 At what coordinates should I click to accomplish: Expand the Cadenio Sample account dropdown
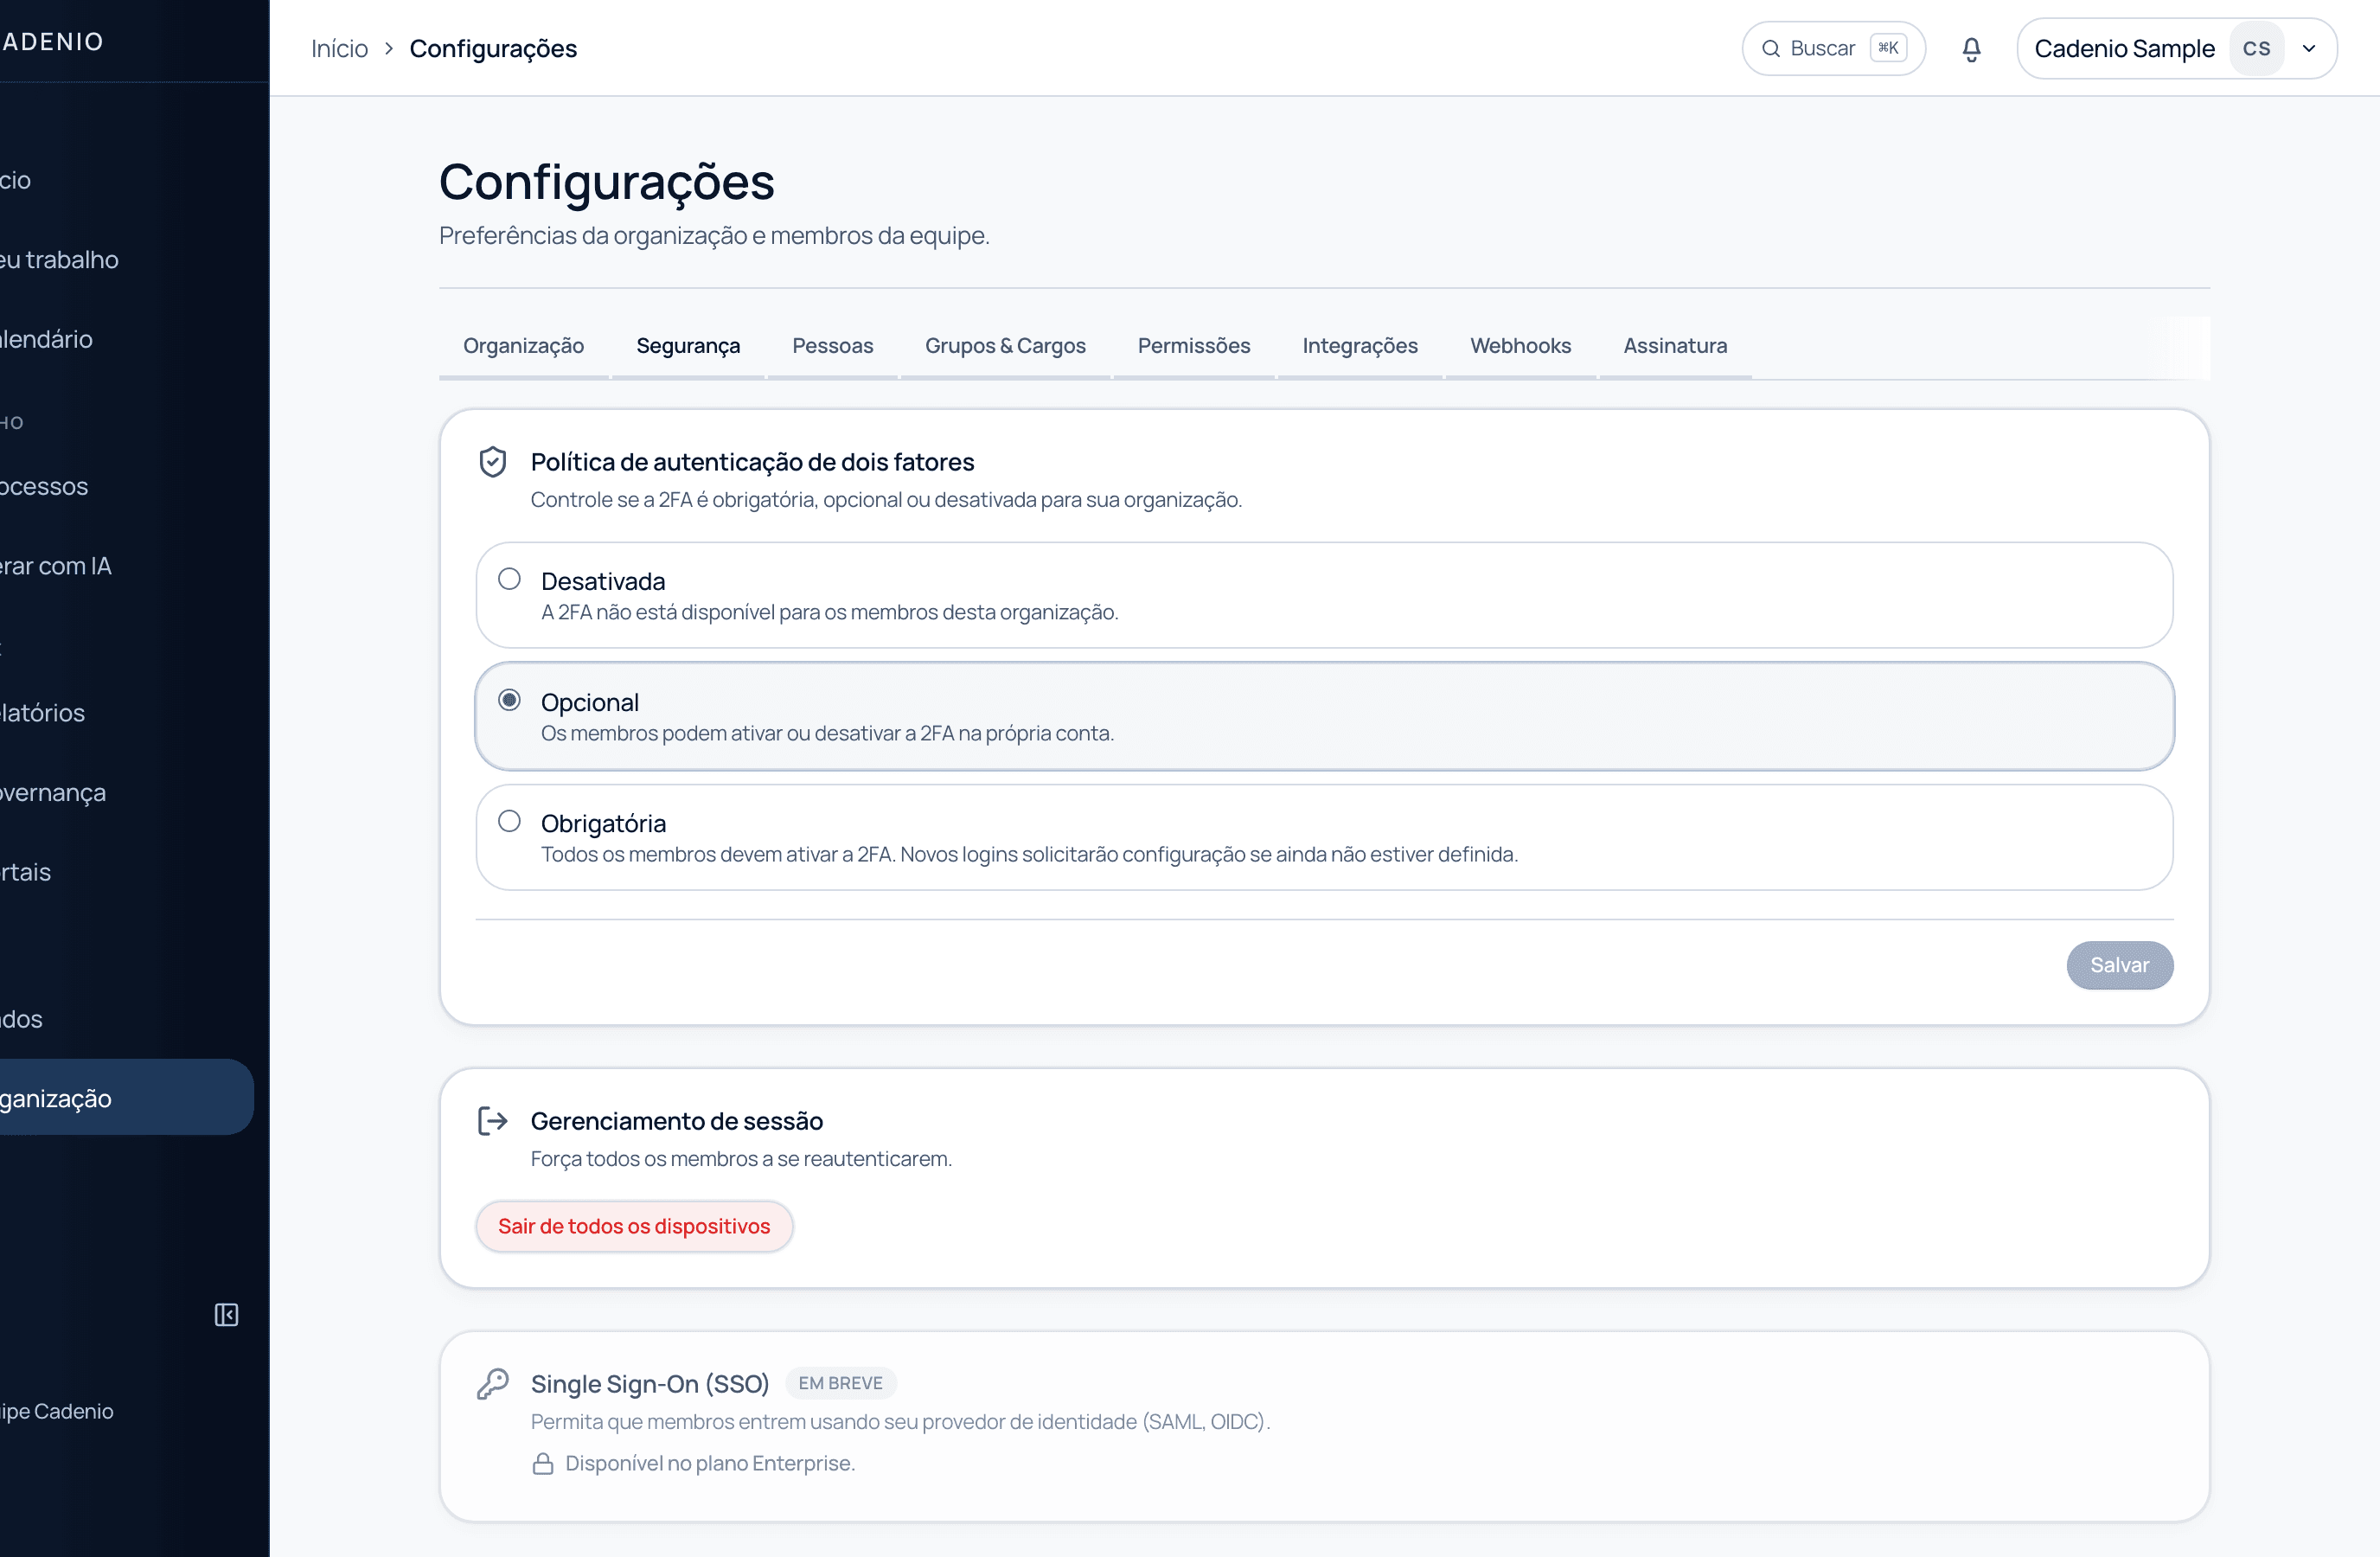click(x=2309, y=48)
